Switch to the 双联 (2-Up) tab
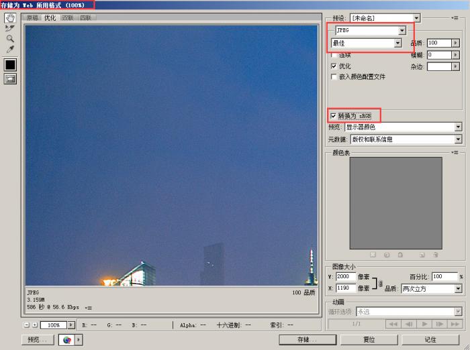 (67, 18)
